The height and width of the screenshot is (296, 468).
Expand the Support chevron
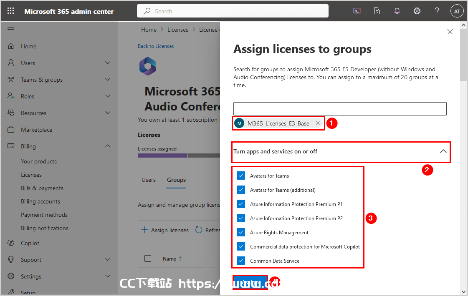(x=108, y=259)
